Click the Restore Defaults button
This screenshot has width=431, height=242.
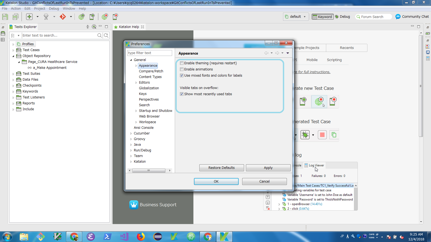pyautogui.click(x=221, y=168)
